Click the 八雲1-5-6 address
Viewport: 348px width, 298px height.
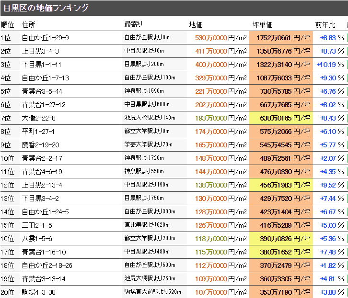(37, 239)
